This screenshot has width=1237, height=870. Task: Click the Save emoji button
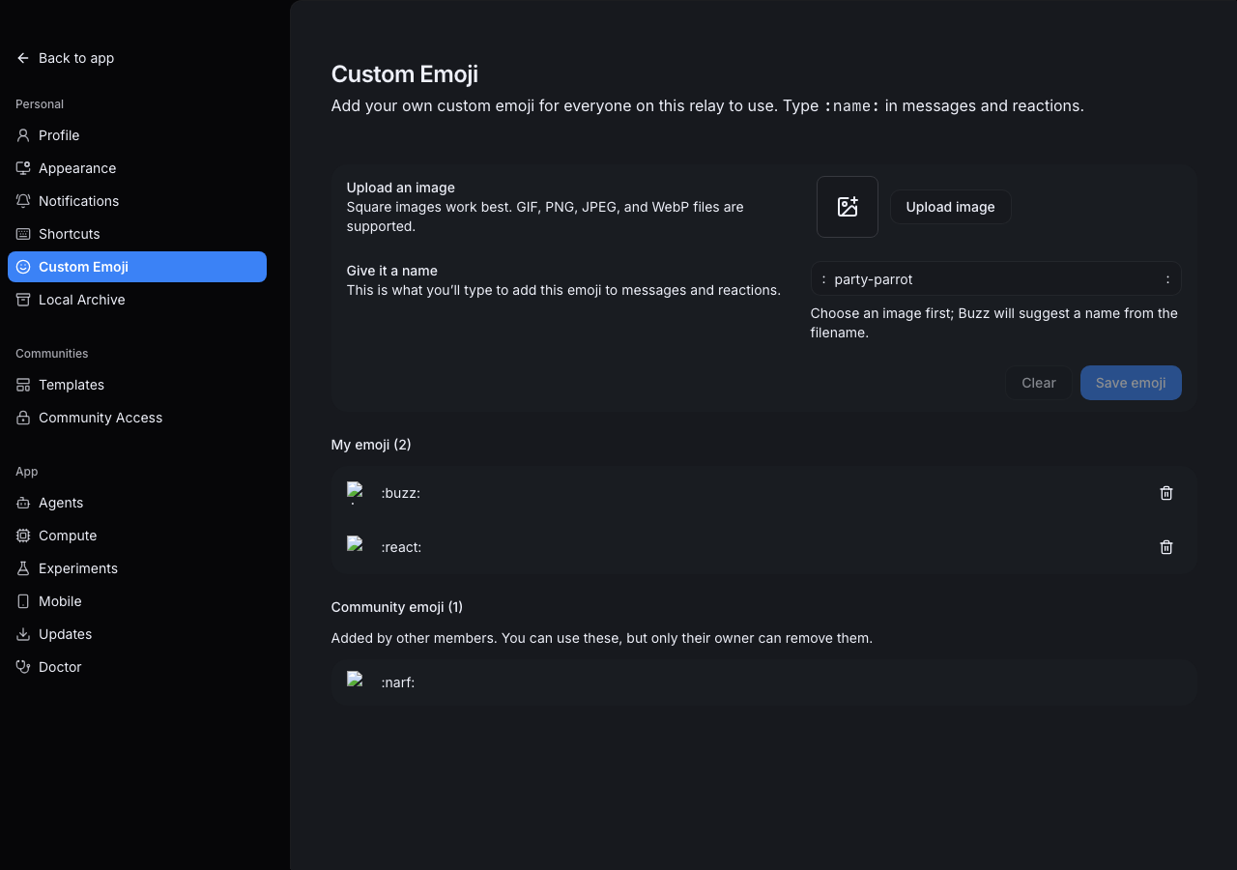pyautogui.click(x=1131, y=383)
